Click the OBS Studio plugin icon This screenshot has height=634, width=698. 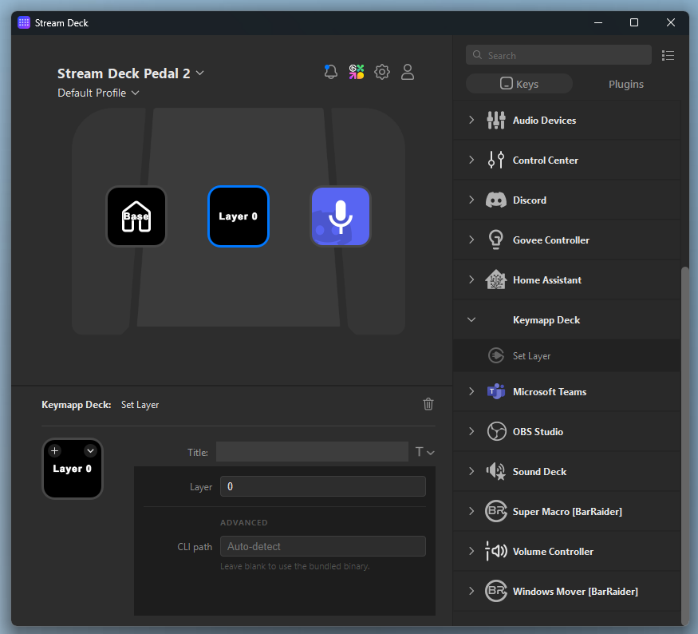tap(495, 431)
